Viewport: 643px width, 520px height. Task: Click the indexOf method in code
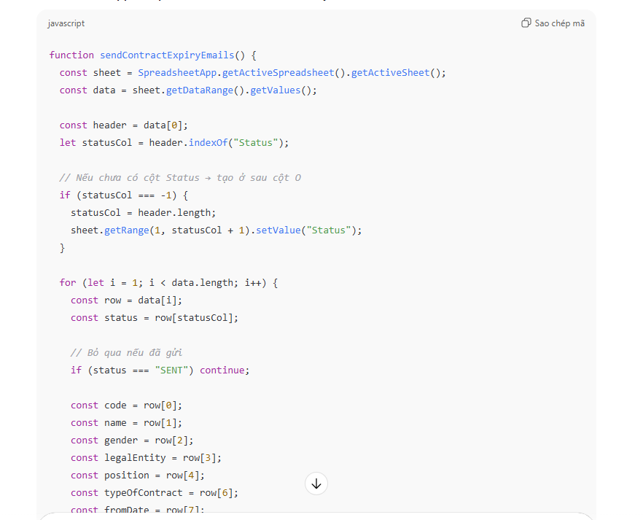click(208, 143)
